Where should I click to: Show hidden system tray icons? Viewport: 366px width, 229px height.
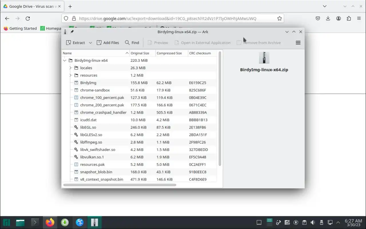[x=338, y=222]
